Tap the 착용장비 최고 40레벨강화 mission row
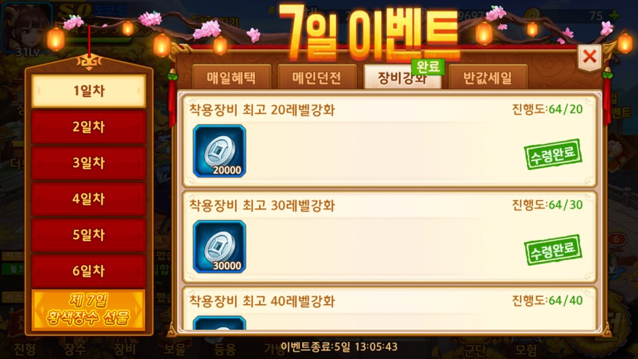638x359 pixels. click(390, 308)
